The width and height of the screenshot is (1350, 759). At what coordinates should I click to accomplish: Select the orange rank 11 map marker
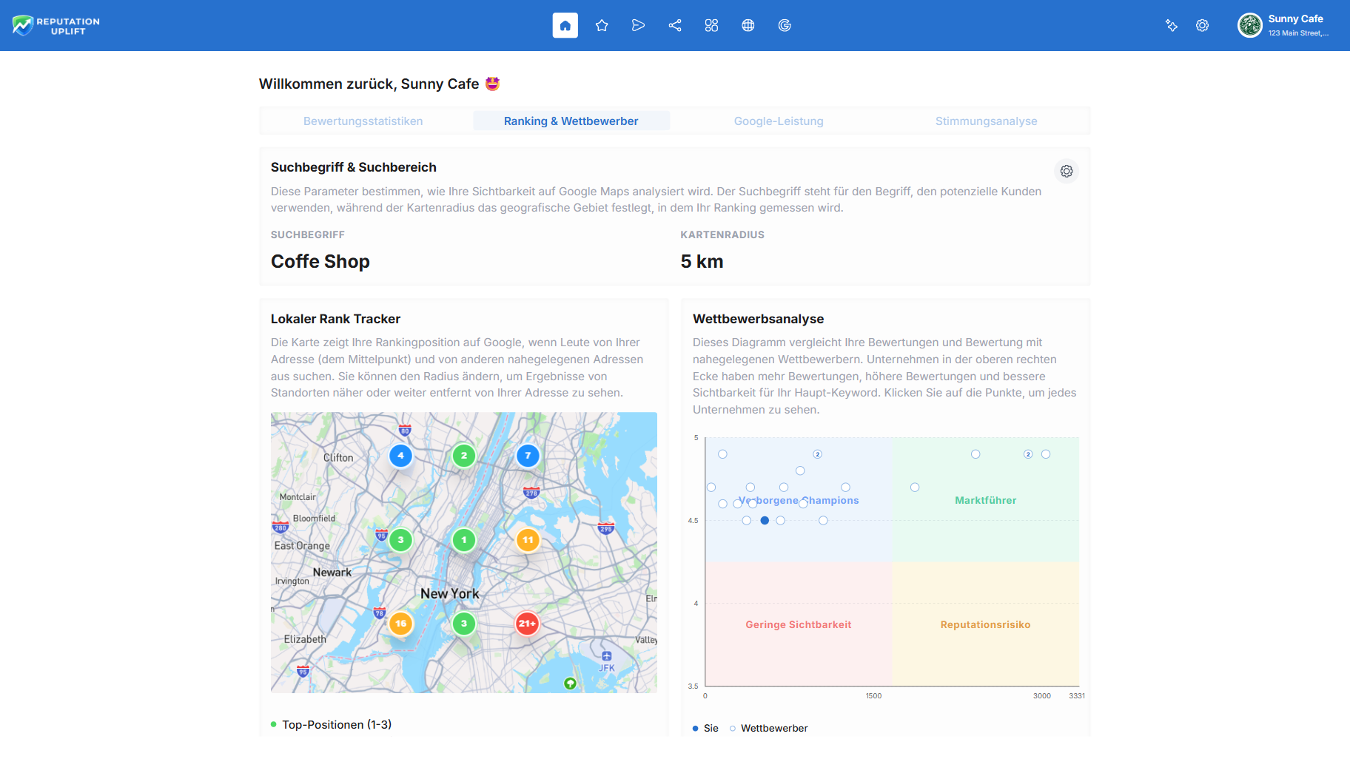click(x=528, y=540)
